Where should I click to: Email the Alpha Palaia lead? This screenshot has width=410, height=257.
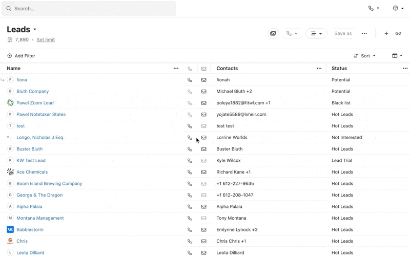(x=203, y=207)
